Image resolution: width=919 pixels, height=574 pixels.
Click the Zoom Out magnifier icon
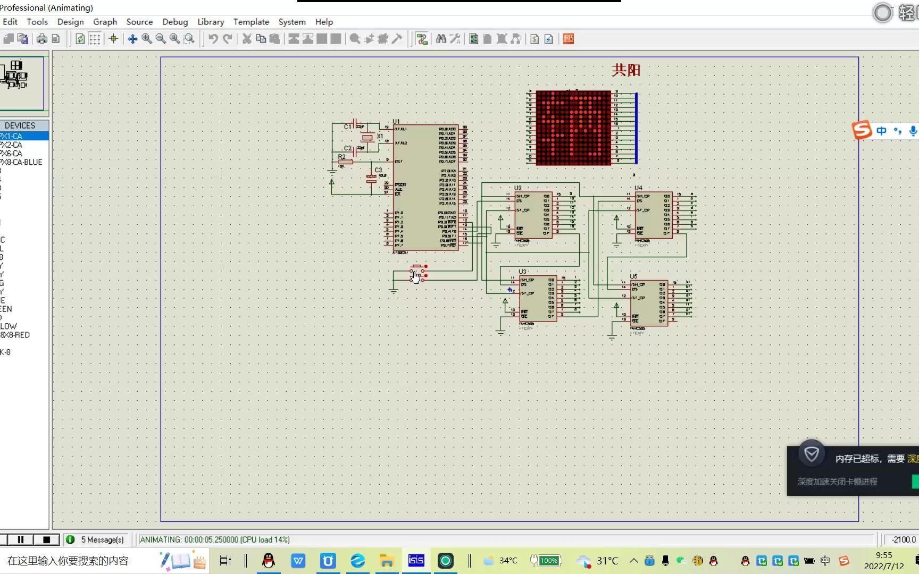click(x=161, y=39)
